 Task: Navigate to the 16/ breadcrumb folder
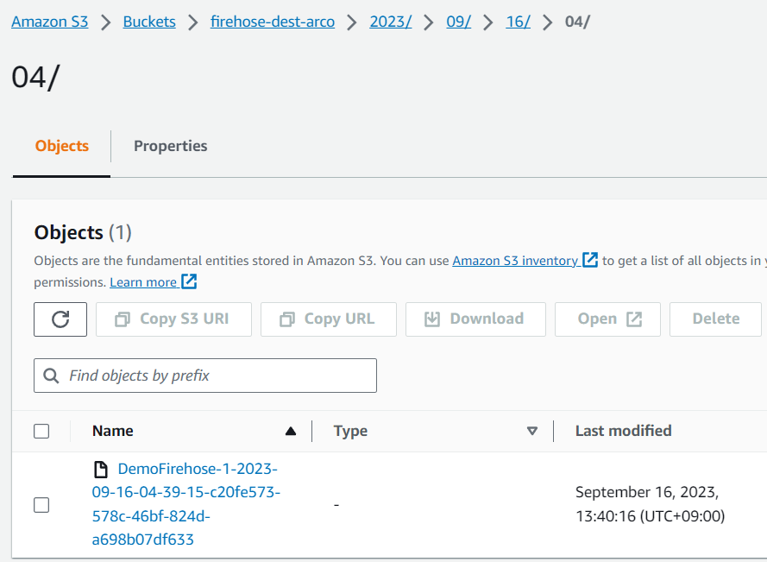518,22
